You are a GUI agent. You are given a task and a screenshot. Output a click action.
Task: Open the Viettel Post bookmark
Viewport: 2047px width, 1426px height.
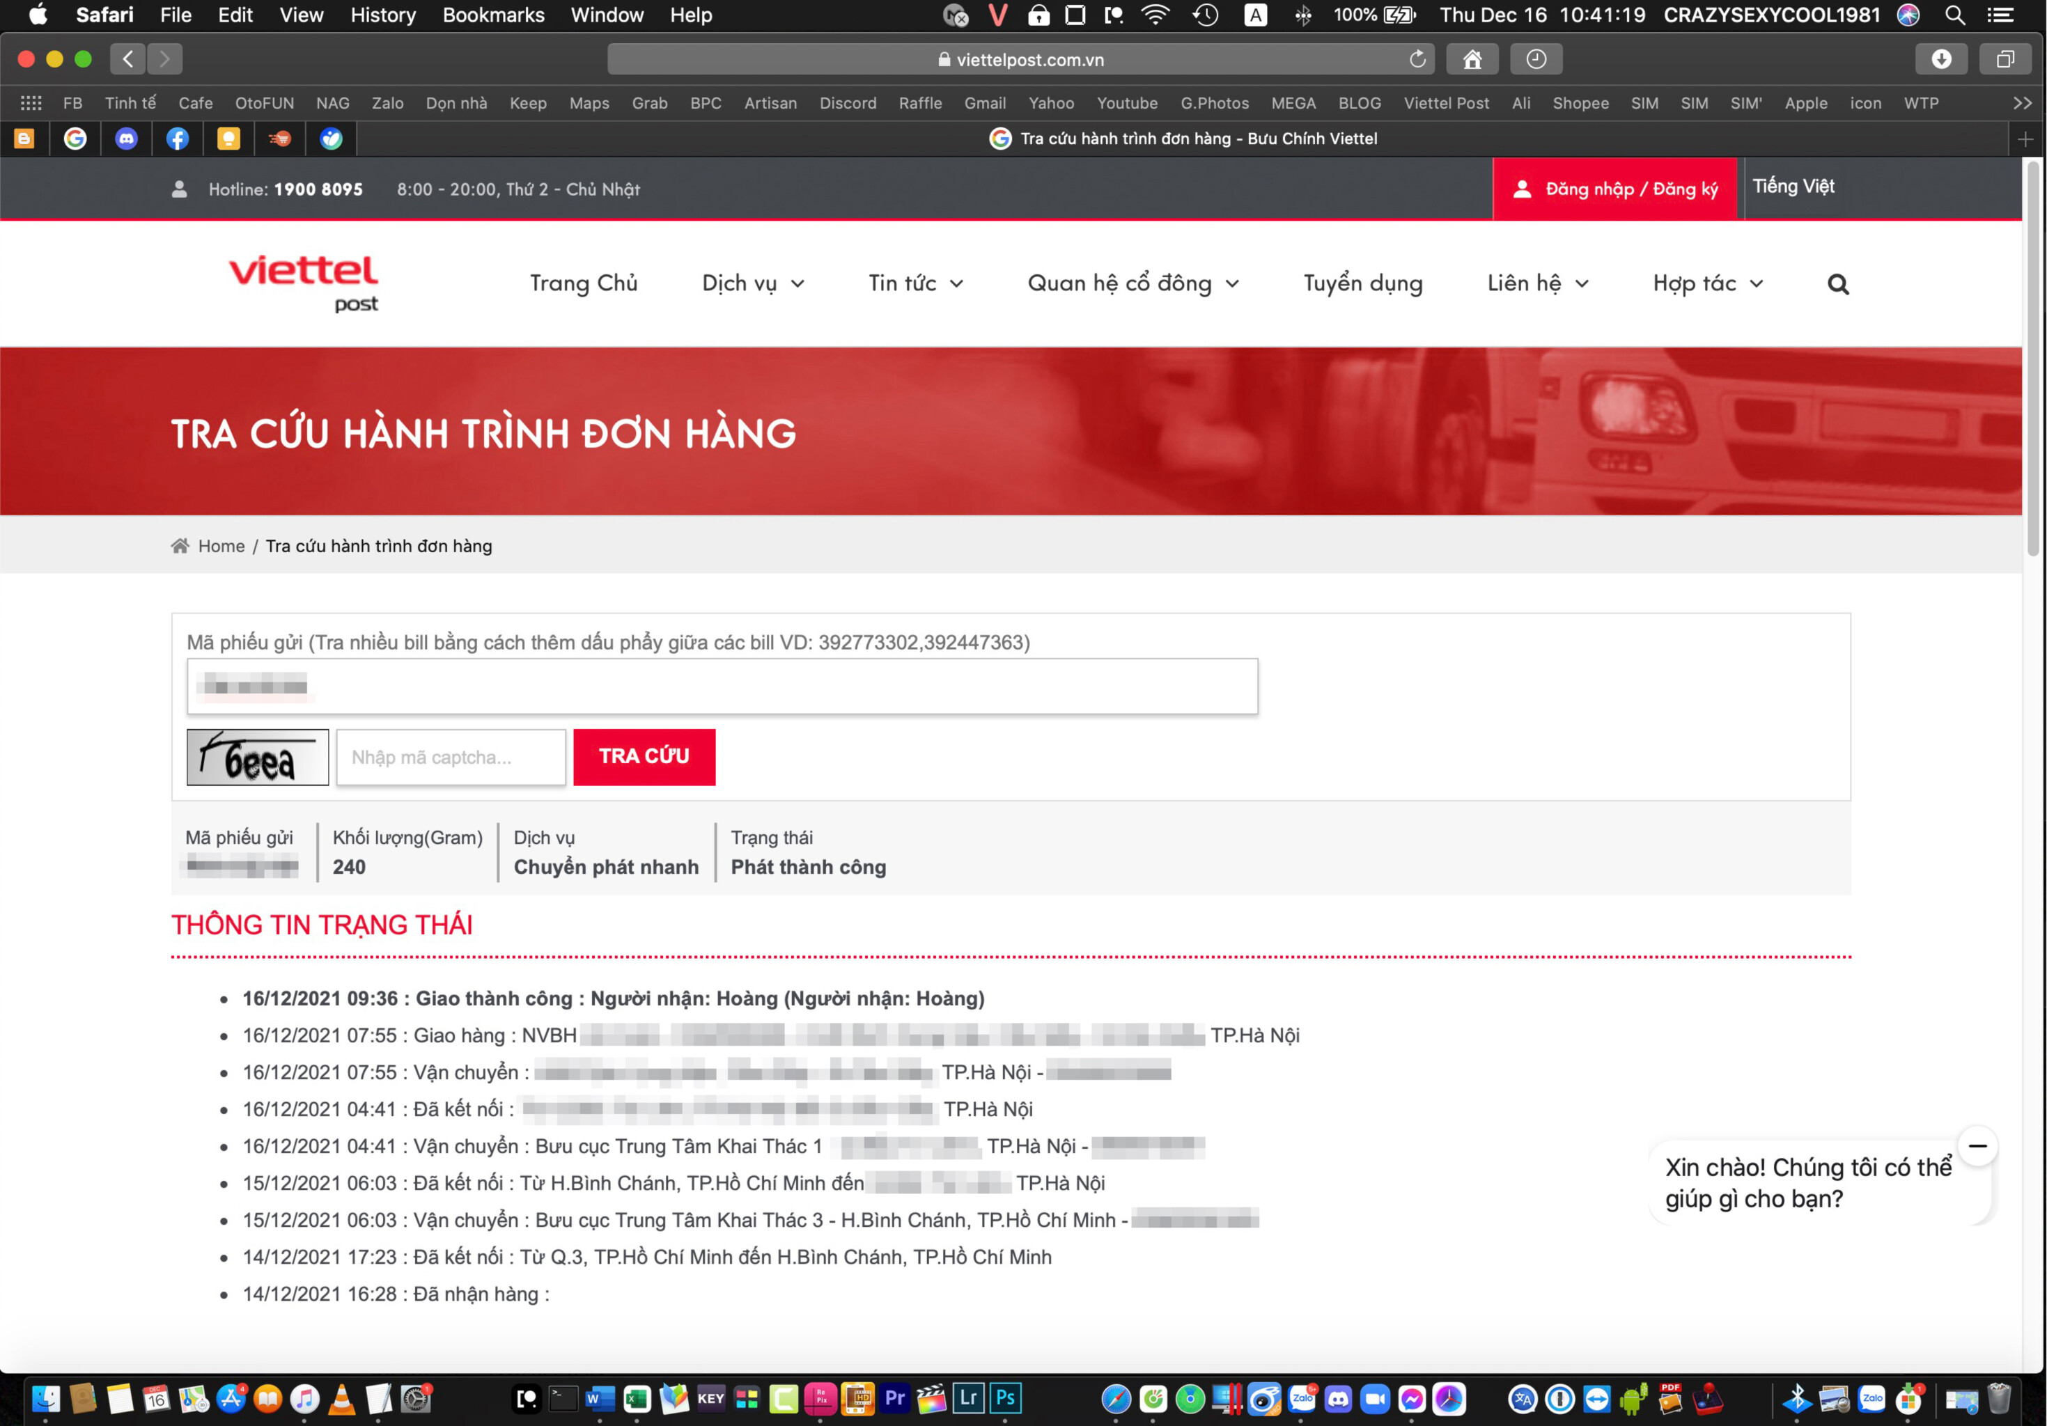[x=1446, y=103]
